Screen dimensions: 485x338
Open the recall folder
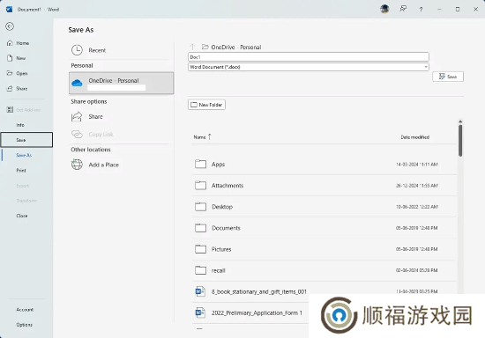pos(325,270)
